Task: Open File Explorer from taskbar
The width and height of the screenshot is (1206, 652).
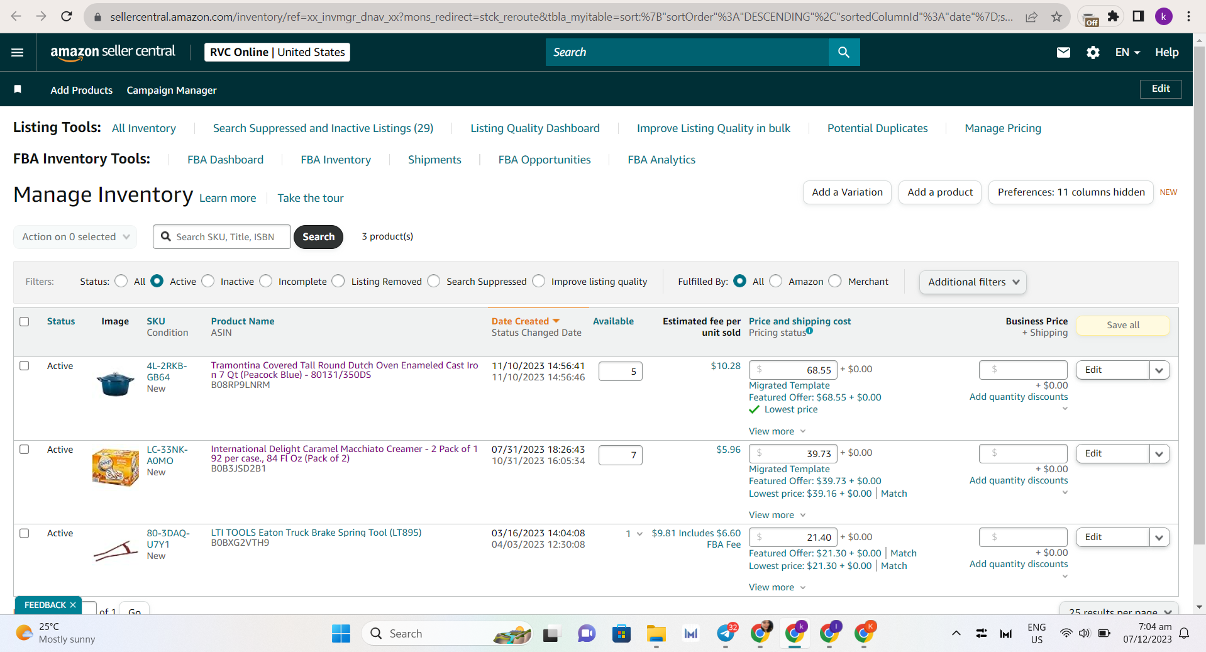Action: coord(656,633)
